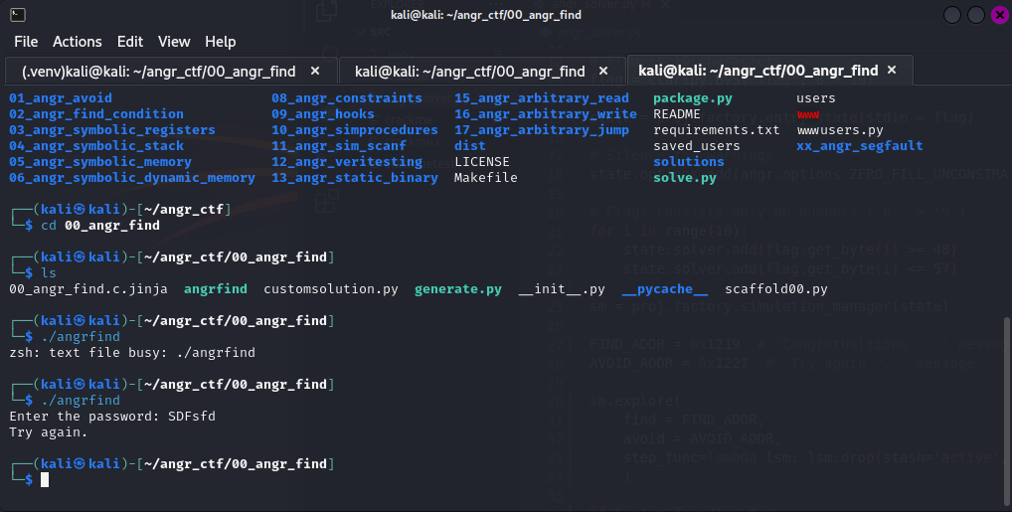Switch to the inactive non-venv kali@kali tab
The width and height of the screenshot is (1012, 512).
click(x=469, y=72)
